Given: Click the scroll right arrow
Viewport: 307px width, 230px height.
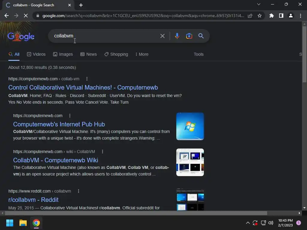Looking at the screenshot, I should coord(300,213).
